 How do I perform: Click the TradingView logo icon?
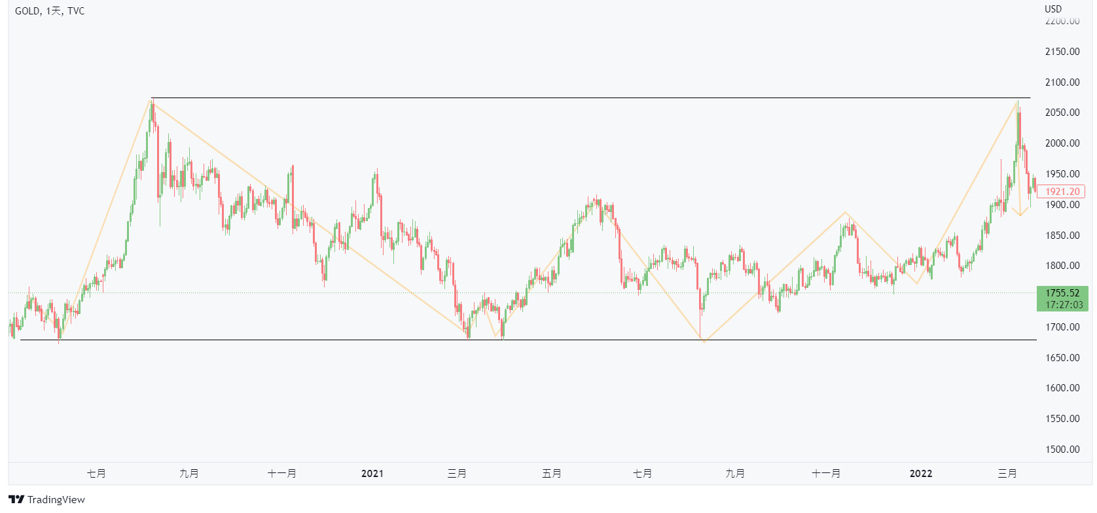pyautogui.click(x=16, y=500)
